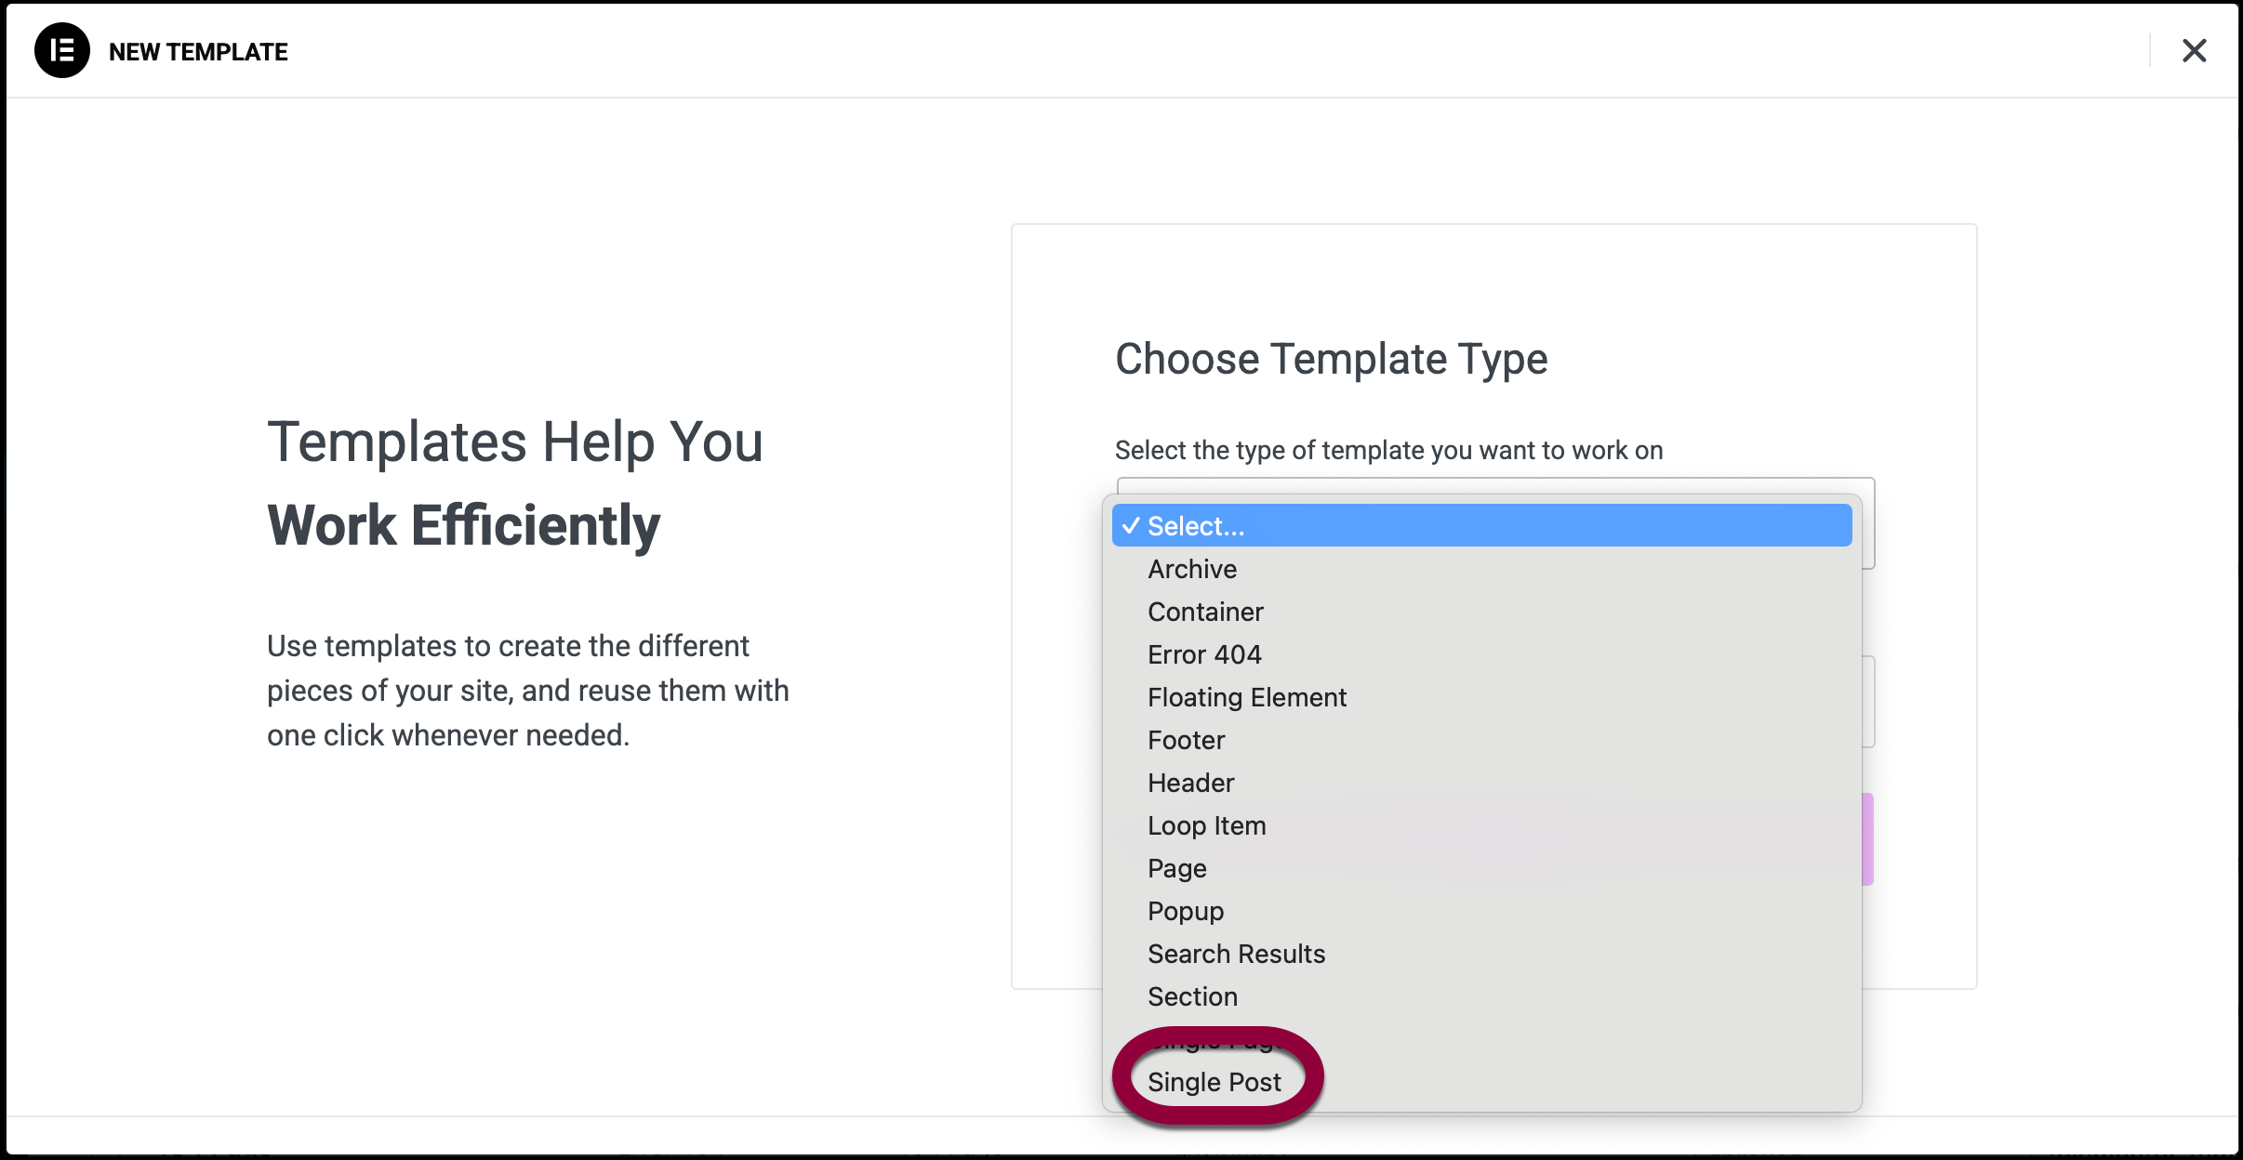Select Archive template type
Image resolution: width=2243 pixels, height=1160 pixels.
[x=1192, y=569]
